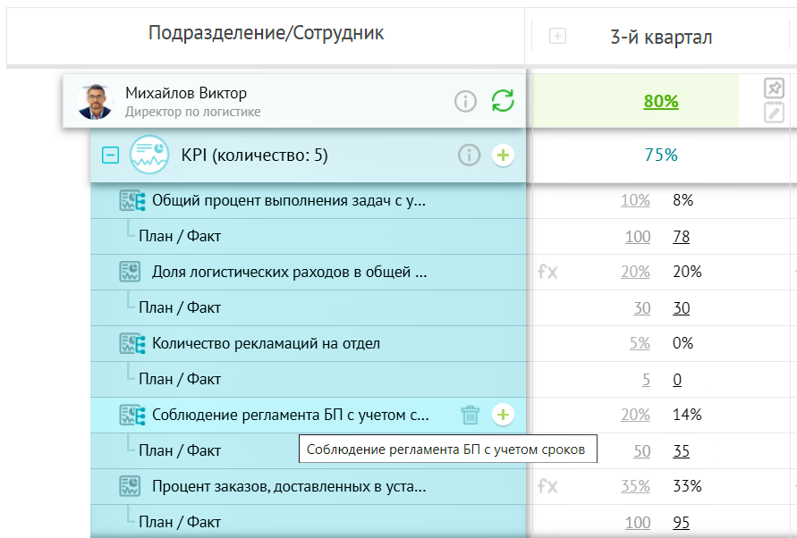
Task: Click the green refresh icon on Михайлов Виктор's row
Action: tap(504, 101)
